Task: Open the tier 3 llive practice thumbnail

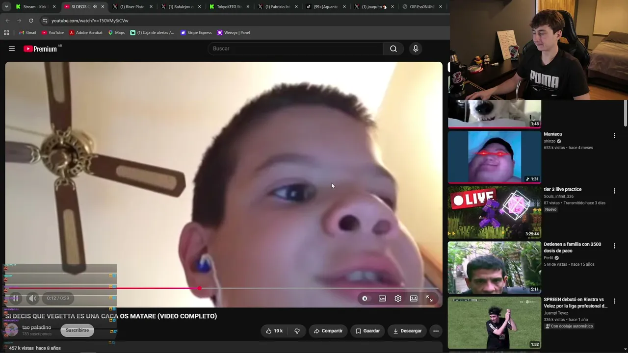Action: click(495, 212)
